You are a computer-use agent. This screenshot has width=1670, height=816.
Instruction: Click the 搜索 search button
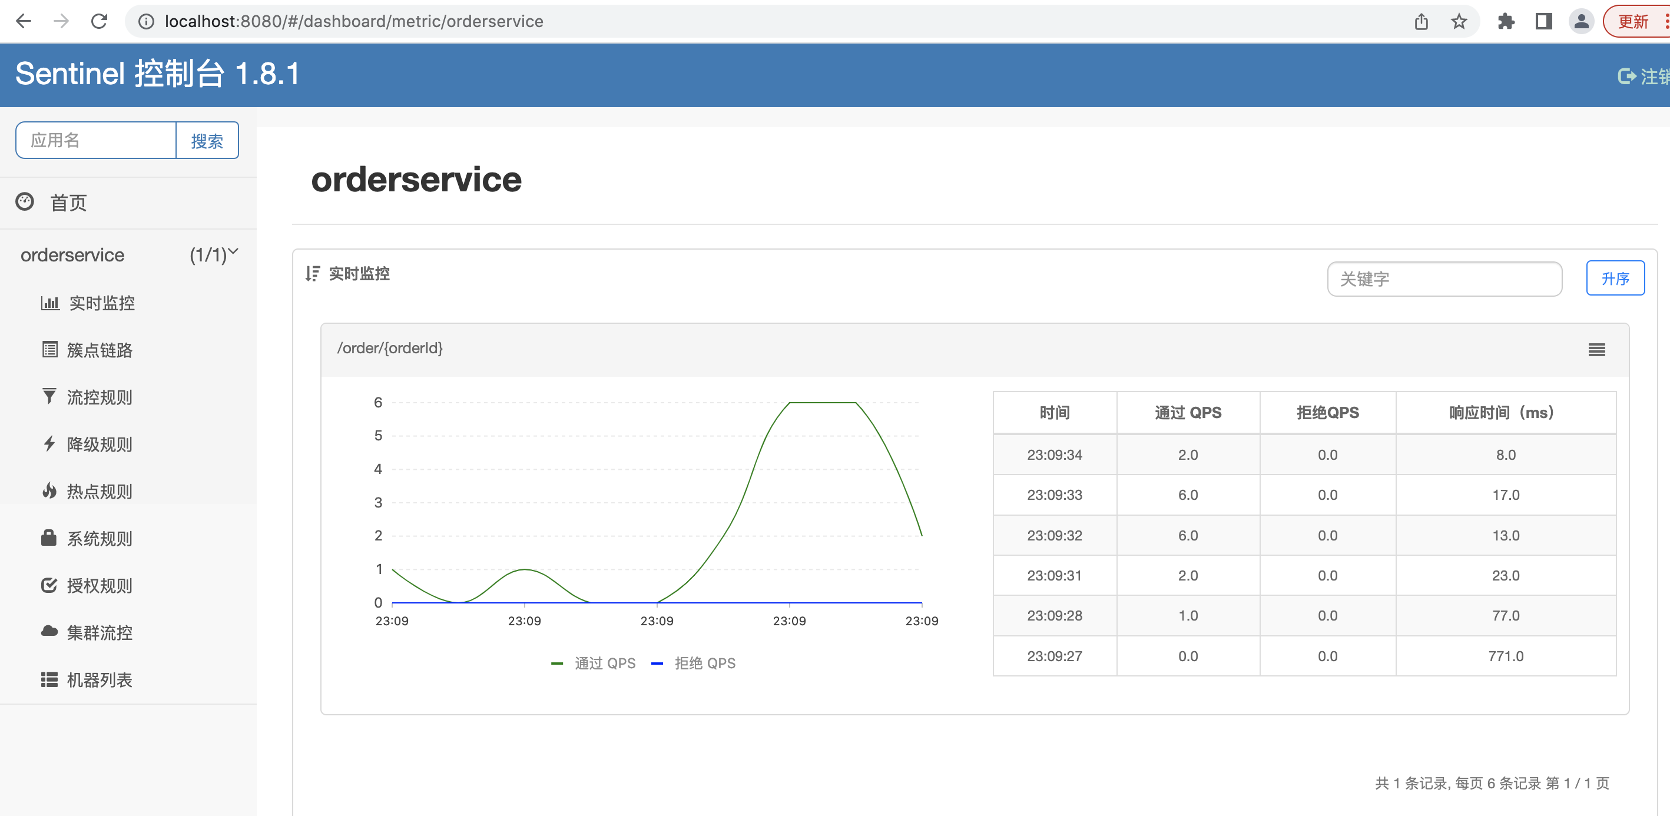tap(207, 140)
